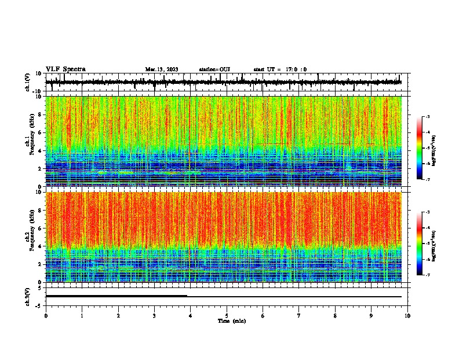Click the ch.1 voltage waveform trace panel

pyautogui.click(x=227, y=82)
